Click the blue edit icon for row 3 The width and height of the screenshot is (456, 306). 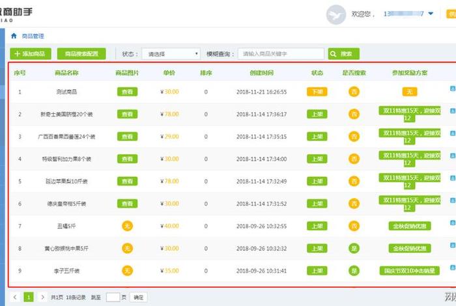453,133
